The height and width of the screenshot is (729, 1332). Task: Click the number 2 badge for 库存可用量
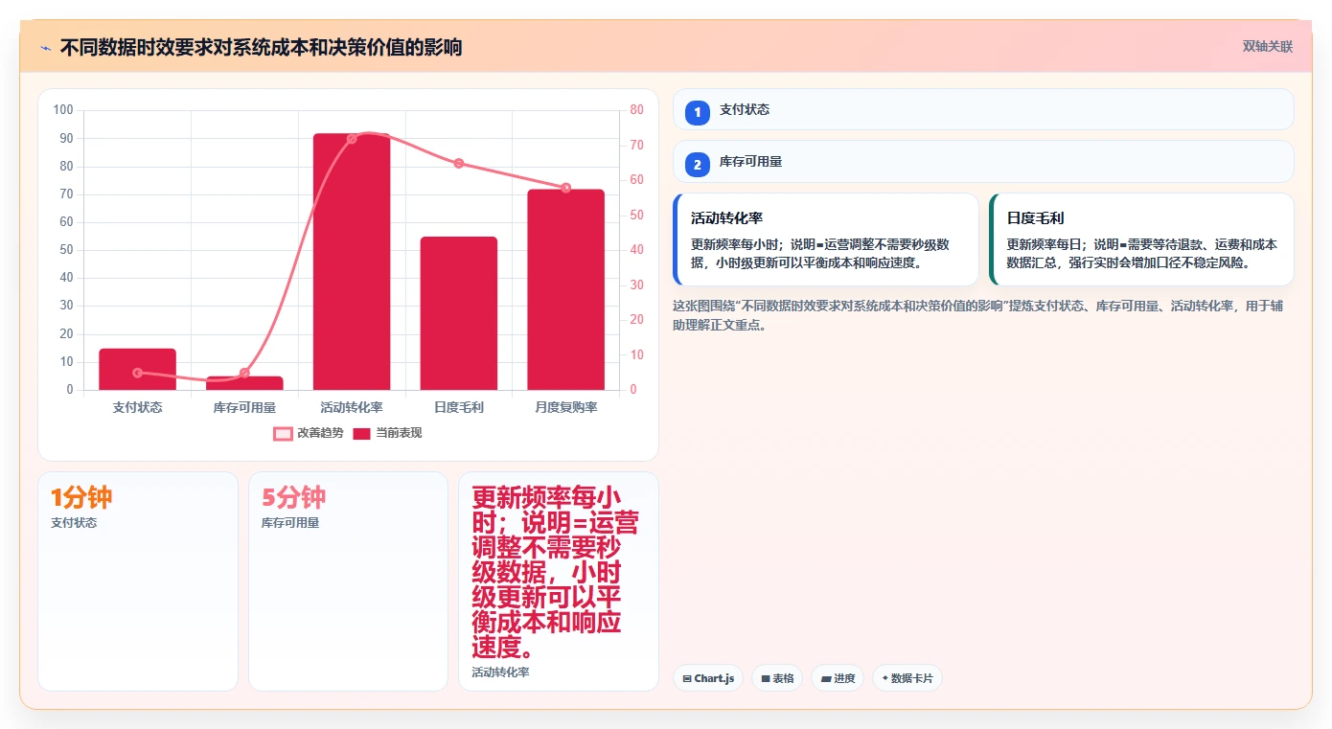pyautogui.click(x=698, y=164)
